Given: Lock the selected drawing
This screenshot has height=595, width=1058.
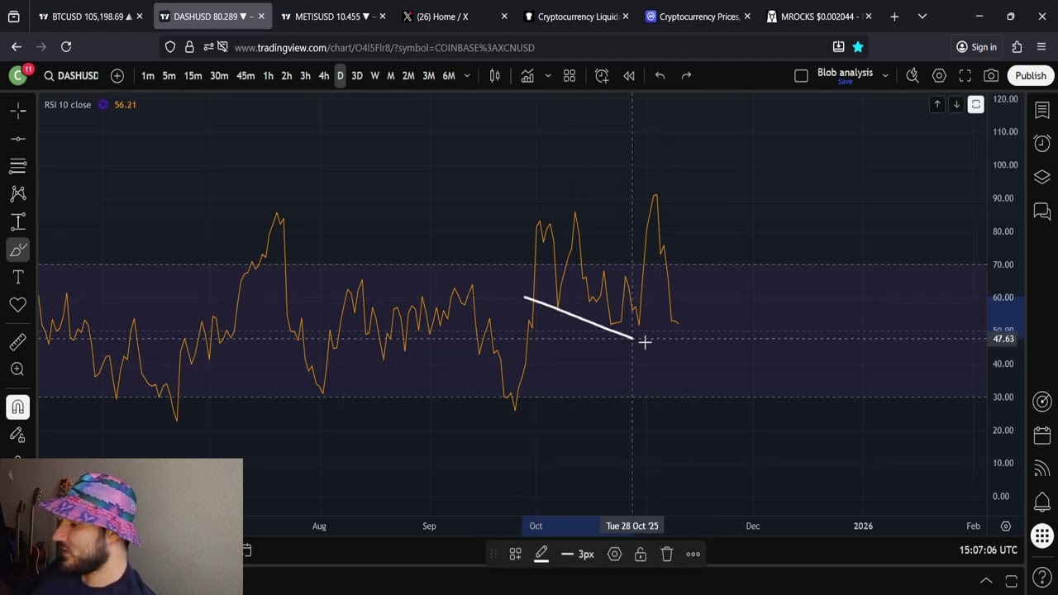Looking at the screenshot, I should 641,554.
